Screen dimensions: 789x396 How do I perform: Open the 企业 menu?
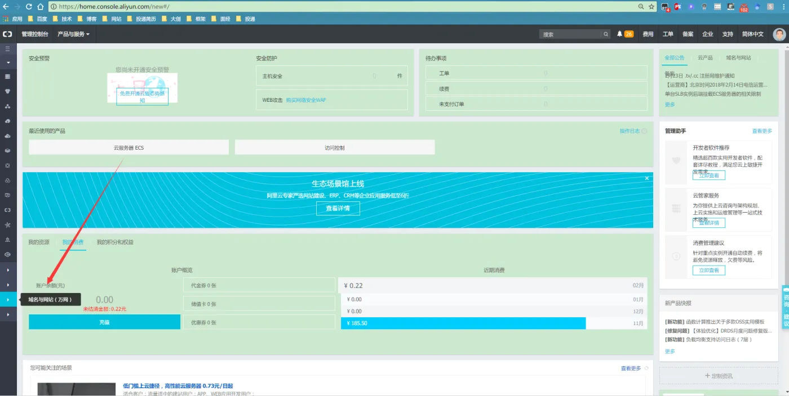(708, 34)
